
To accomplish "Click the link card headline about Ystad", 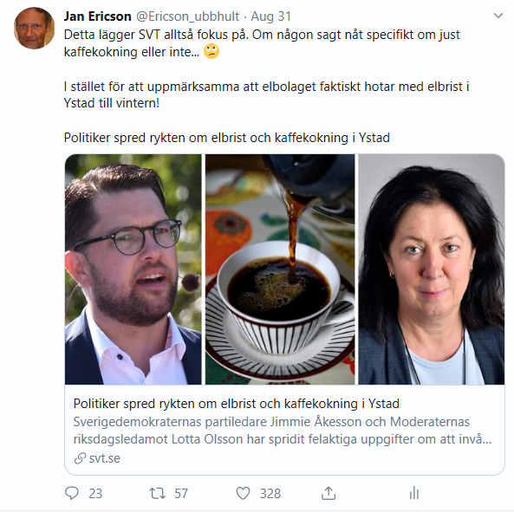I will click(x=237, y=404).
